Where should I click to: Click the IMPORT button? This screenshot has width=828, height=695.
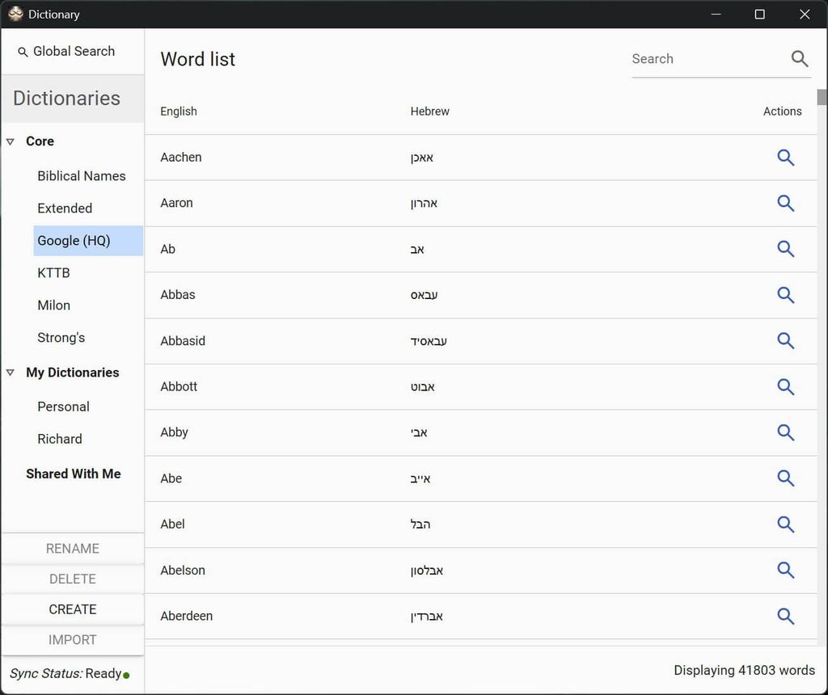pos(73,640)
